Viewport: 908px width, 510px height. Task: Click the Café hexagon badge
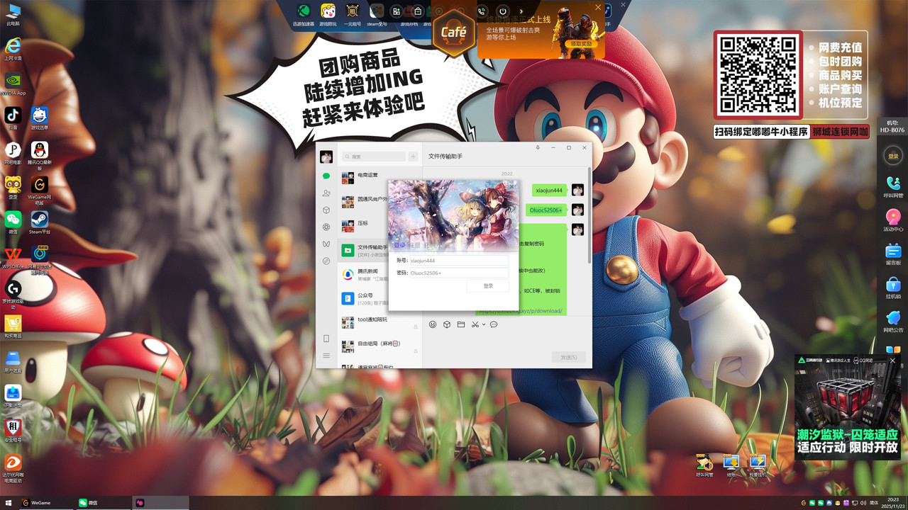pos(454,33)
